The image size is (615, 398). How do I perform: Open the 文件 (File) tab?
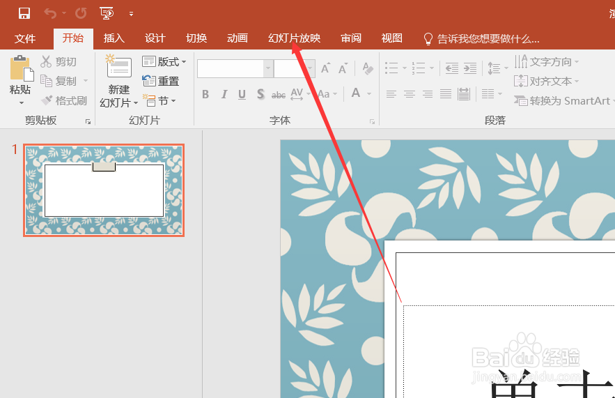25,38
